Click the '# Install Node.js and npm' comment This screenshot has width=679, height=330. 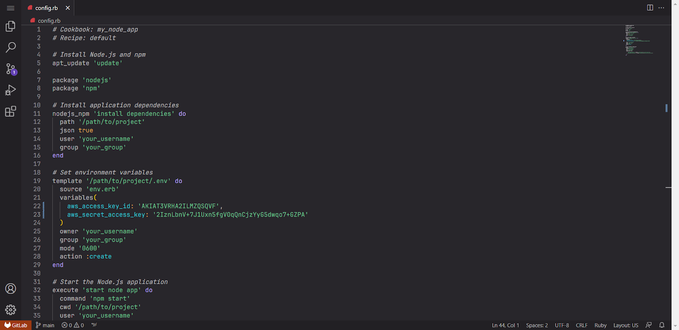pos(99,55)
